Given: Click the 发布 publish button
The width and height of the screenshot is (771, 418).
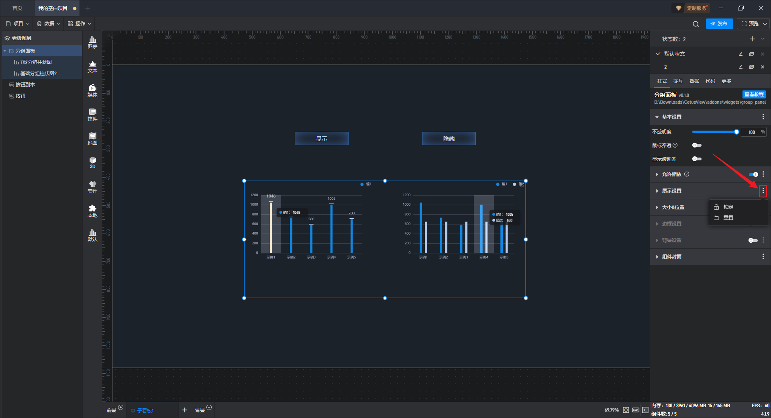Looking at the screenshot, I should [719, 24].
